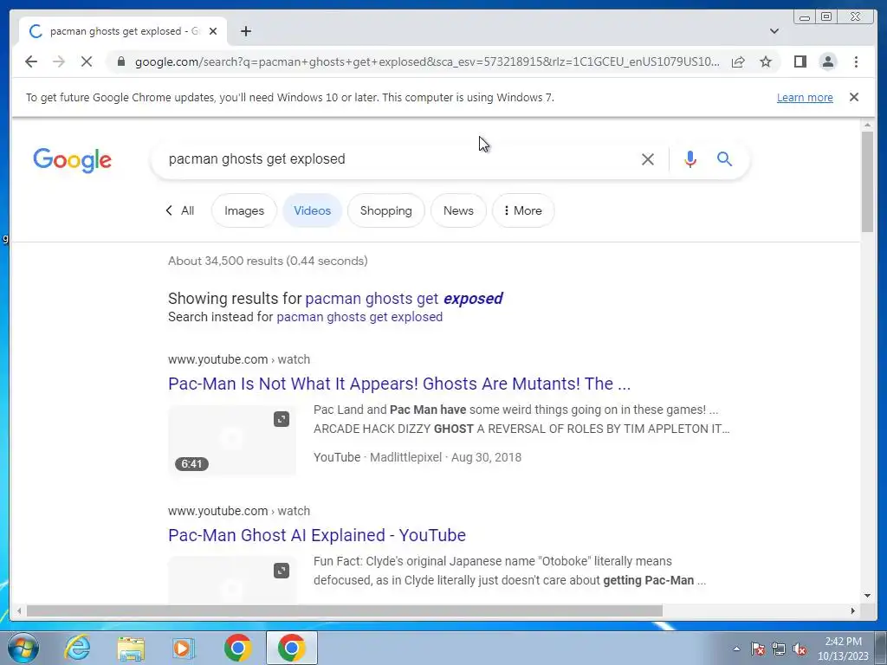
Task: Click the first Chrome taskbar icon
Action: coord(237,648)
